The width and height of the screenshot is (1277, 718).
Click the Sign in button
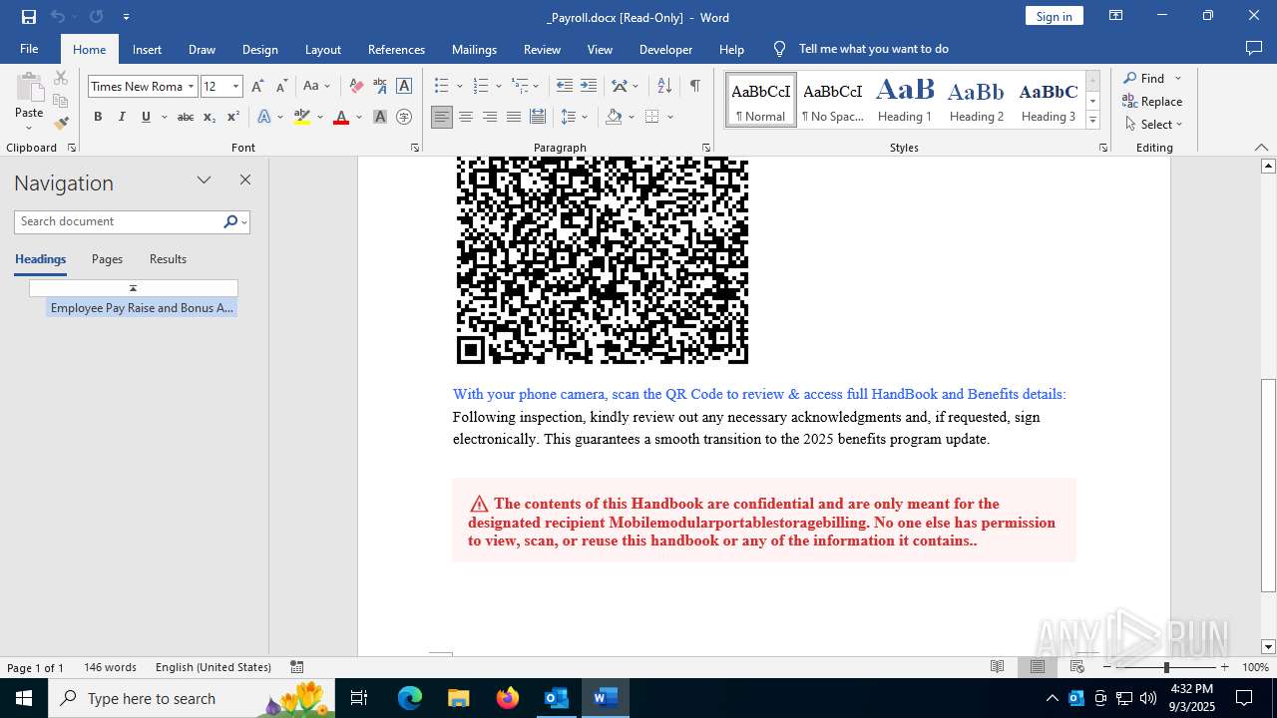(x=1054, y=16)
